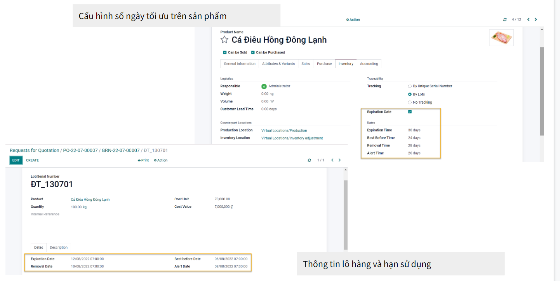Screen dimensions: 560x281
Task: Choose the No Tracking radio option
Action: pos(410,102)
